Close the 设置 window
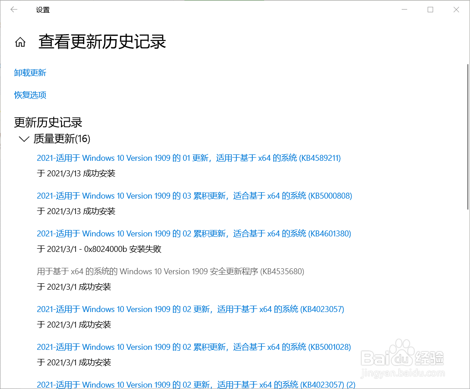This screenshot has height=389, width=470. (x=456, y=10)
